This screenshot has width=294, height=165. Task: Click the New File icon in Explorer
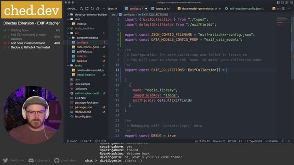coord(81,9)
